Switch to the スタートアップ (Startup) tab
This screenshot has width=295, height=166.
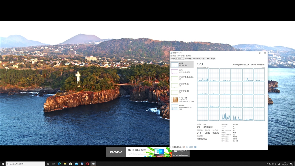[196, 59]
